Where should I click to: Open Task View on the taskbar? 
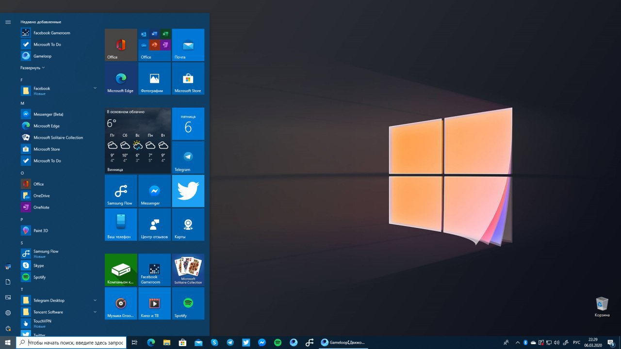135,343
